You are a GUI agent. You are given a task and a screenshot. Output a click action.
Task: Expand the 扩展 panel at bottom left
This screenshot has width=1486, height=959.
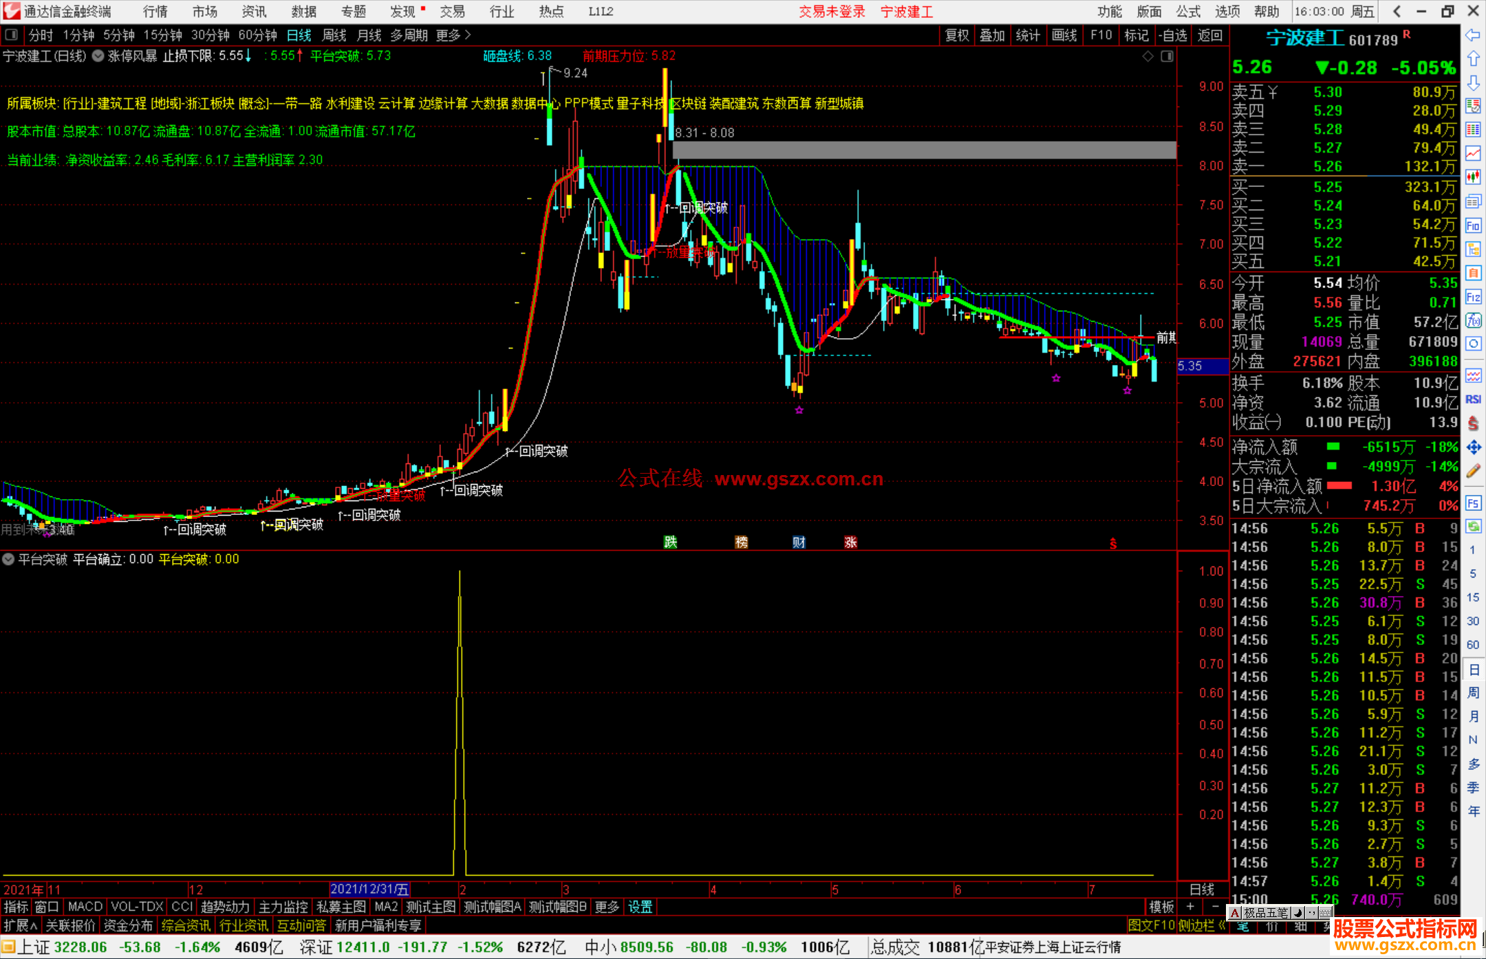click(x=21, y=925)
